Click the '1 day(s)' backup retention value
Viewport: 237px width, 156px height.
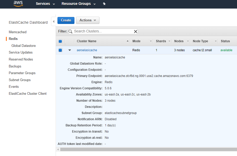click(110, 125)
